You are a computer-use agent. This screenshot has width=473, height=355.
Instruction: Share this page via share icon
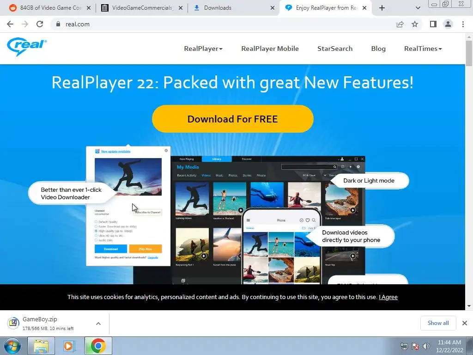400,24
